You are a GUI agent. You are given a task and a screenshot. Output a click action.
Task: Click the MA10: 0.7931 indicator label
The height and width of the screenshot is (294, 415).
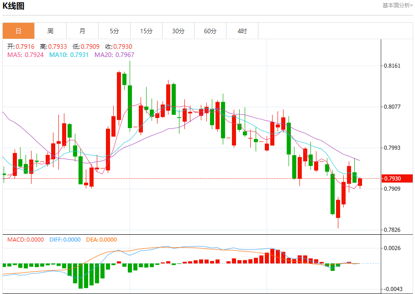point(69,55)
